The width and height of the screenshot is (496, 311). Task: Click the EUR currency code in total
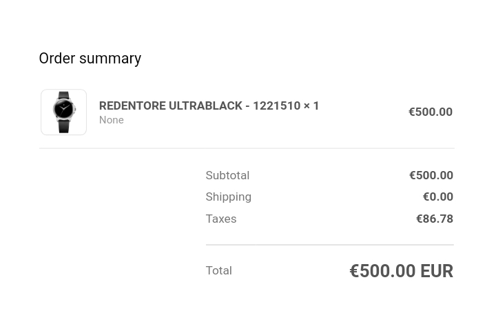[437, 271]
